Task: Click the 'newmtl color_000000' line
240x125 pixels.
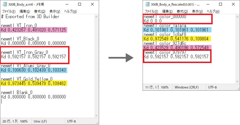Action: (x=165, y=16)
